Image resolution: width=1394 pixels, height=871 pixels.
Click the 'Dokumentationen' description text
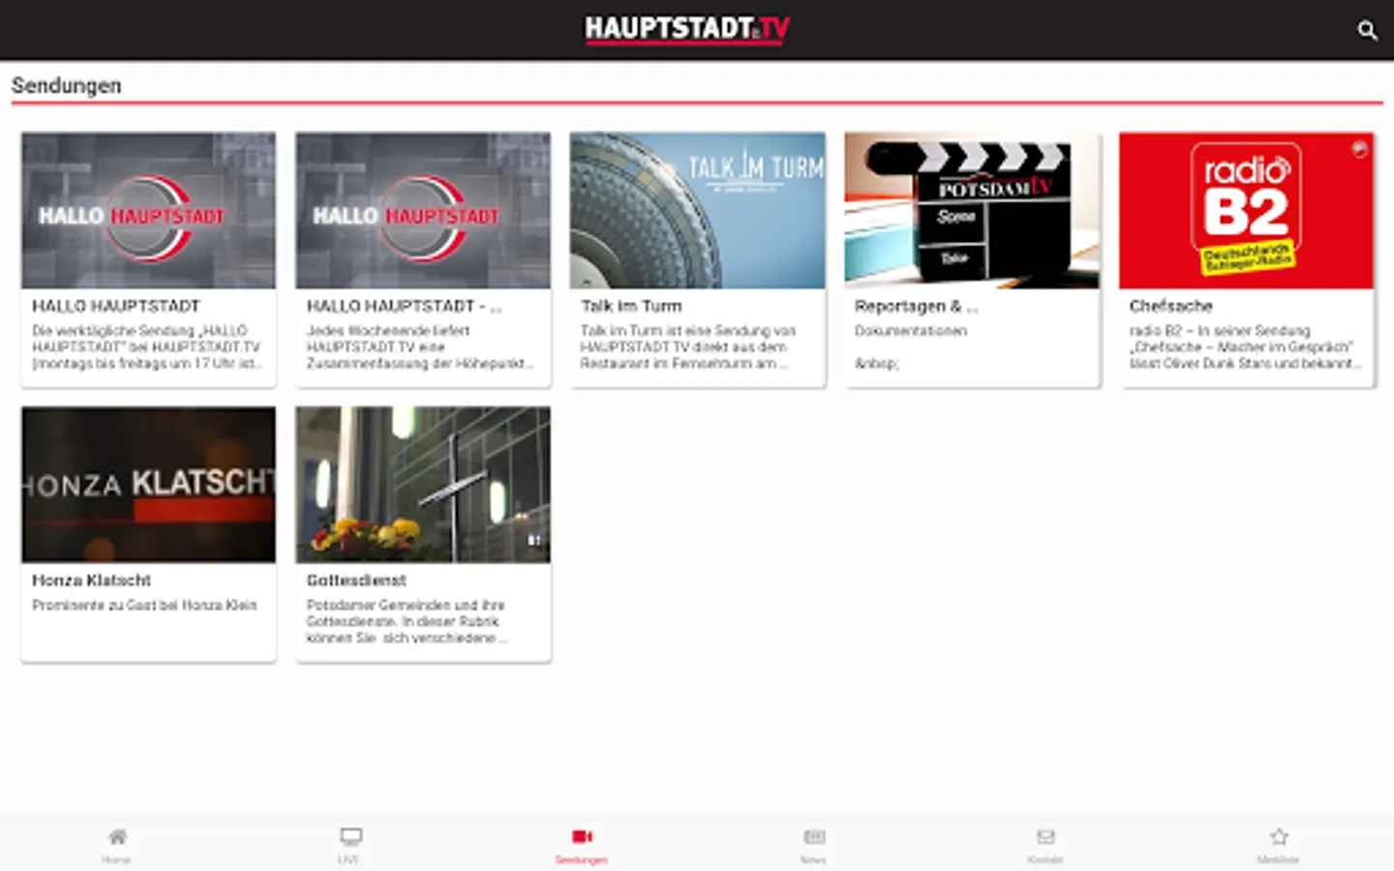click(910, 331)
